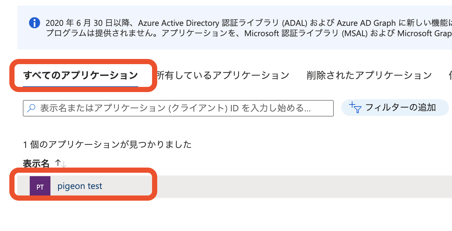452x231 pixels.
Task: Switch sort direction on display name header
Action: (x=60, y=162)
